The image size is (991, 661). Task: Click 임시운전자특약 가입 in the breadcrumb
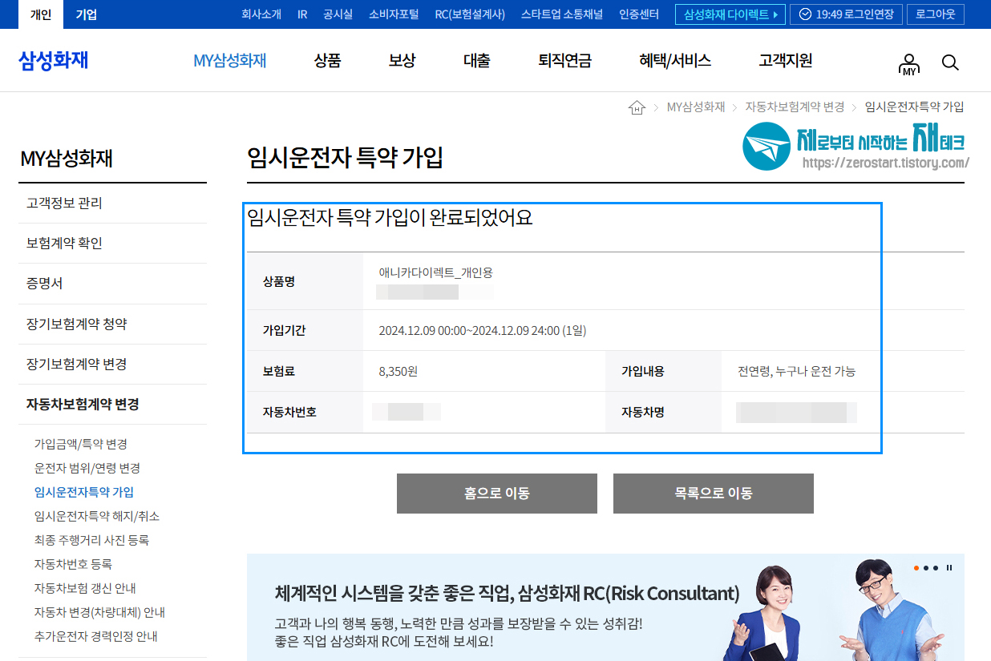coord(914,107)
